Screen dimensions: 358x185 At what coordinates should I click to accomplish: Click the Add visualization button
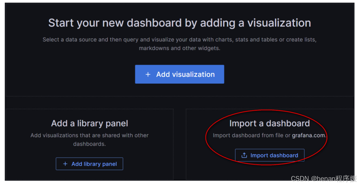coord(179,74)
